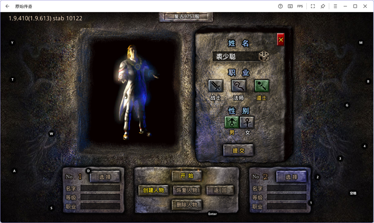The width and height of the screenshot is (374, 223).
Task: Click the G key mapping marker
Action: tap(347, 105)
